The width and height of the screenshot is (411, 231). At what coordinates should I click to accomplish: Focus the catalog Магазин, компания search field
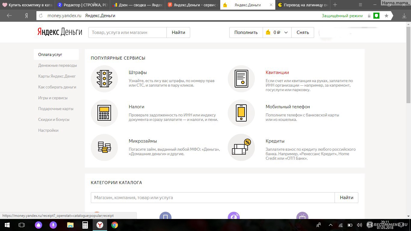213,198
